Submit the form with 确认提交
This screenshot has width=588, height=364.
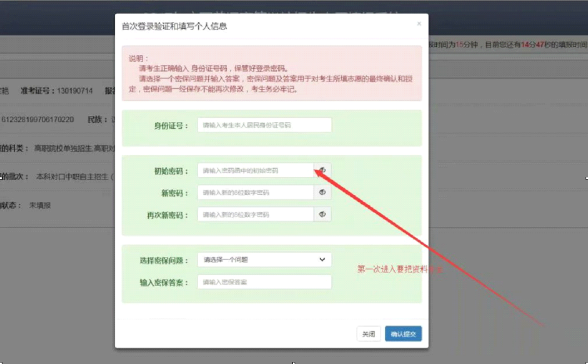(403, 334)
